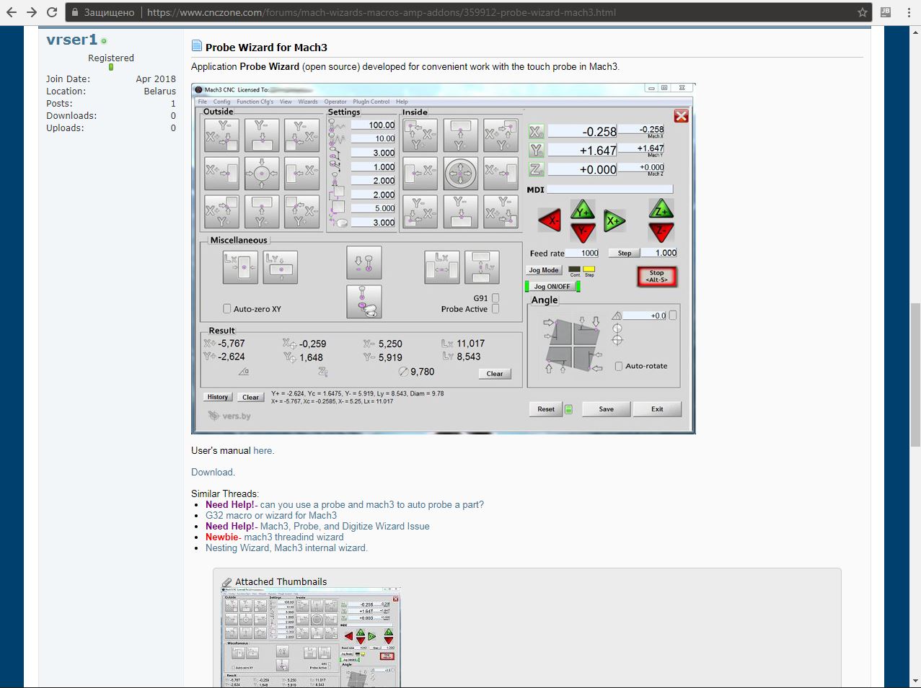The image size is (921, 688).
Task: Select the Outside circular boss center probe icon
Action: tap(262, 173)
